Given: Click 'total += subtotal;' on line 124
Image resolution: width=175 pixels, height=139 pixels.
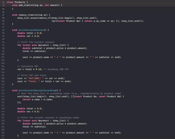Looking at the screenshot, I should tap(34, 126).
